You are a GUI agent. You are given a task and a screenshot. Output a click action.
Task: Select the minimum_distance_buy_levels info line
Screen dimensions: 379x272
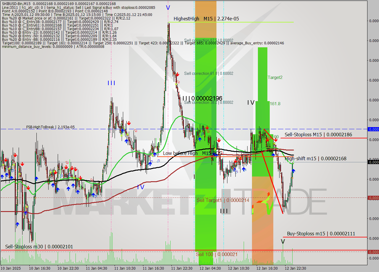point(53,46)
